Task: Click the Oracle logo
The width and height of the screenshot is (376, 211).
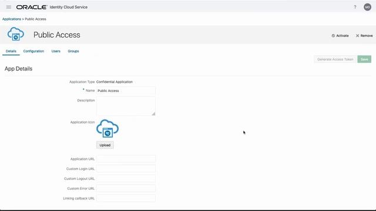Action: [31, 7]
